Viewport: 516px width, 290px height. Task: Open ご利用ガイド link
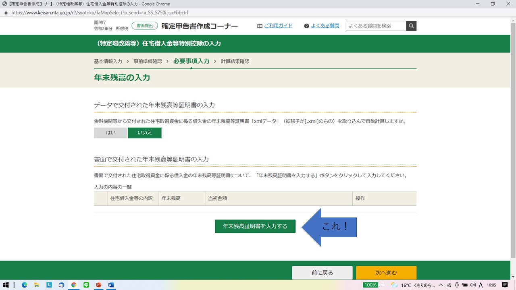coord(278,26)
